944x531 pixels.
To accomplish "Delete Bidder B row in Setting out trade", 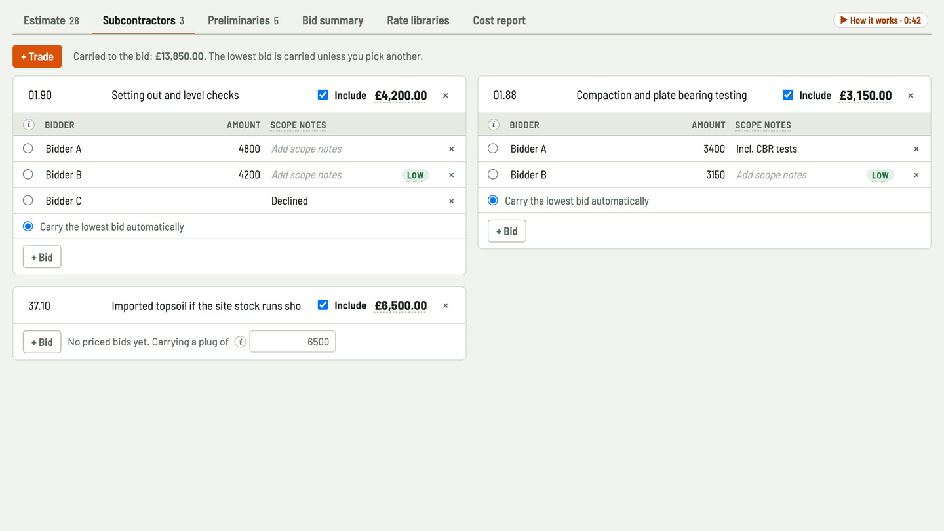I will 451,175.
